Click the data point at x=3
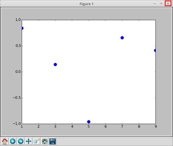 [x=55, y=64]
